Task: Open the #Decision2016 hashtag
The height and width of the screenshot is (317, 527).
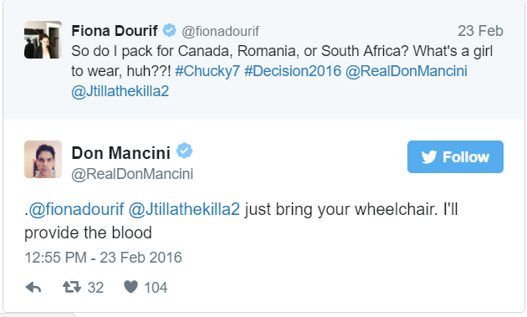Action: coord(293,71)
